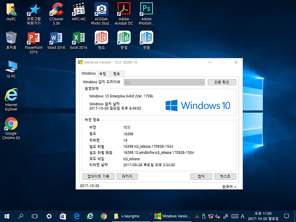Click the USB safely remove tray icon
Screen dimensions: 296x222
click(x=204, y=216)
